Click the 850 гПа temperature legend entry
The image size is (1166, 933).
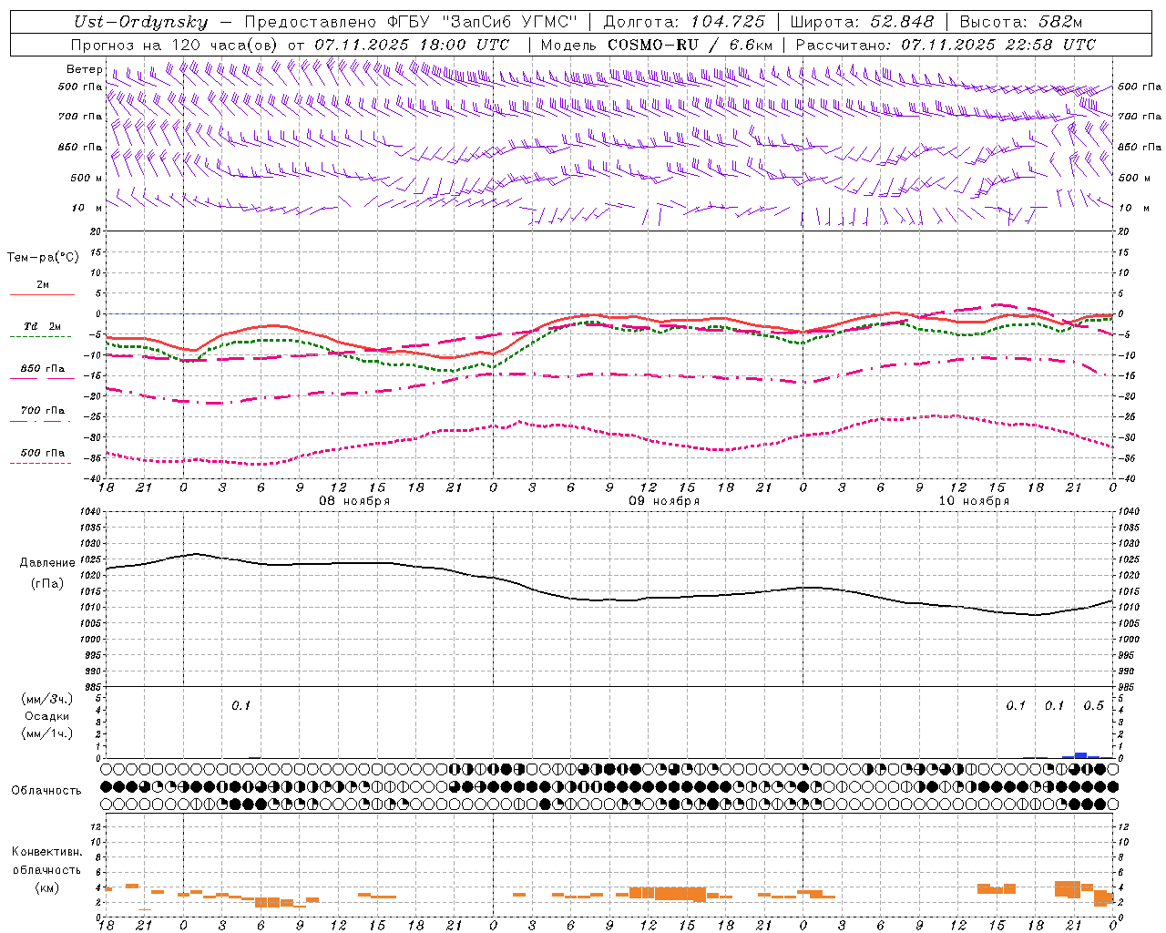(43, 369)
